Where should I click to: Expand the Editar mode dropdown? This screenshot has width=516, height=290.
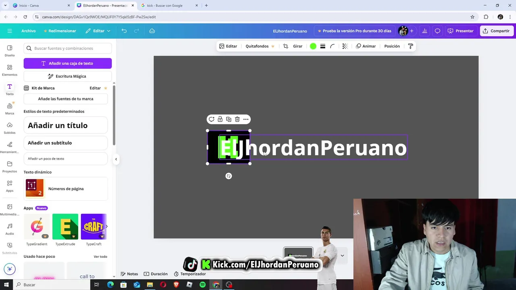coord(98,31)
